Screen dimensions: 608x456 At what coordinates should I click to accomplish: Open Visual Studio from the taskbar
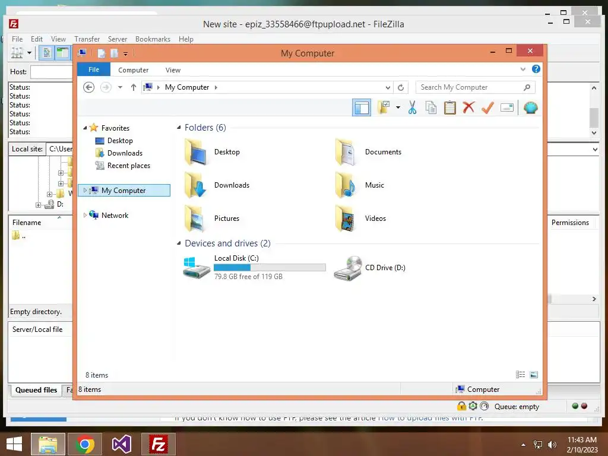coord(121,444)
